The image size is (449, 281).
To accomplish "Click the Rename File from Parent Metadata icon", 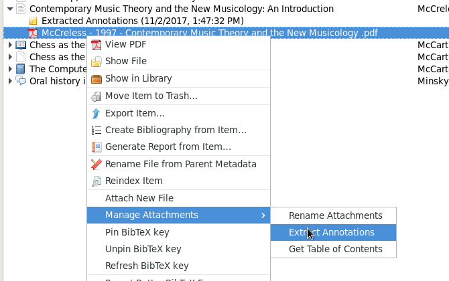I will pos(96,165).
